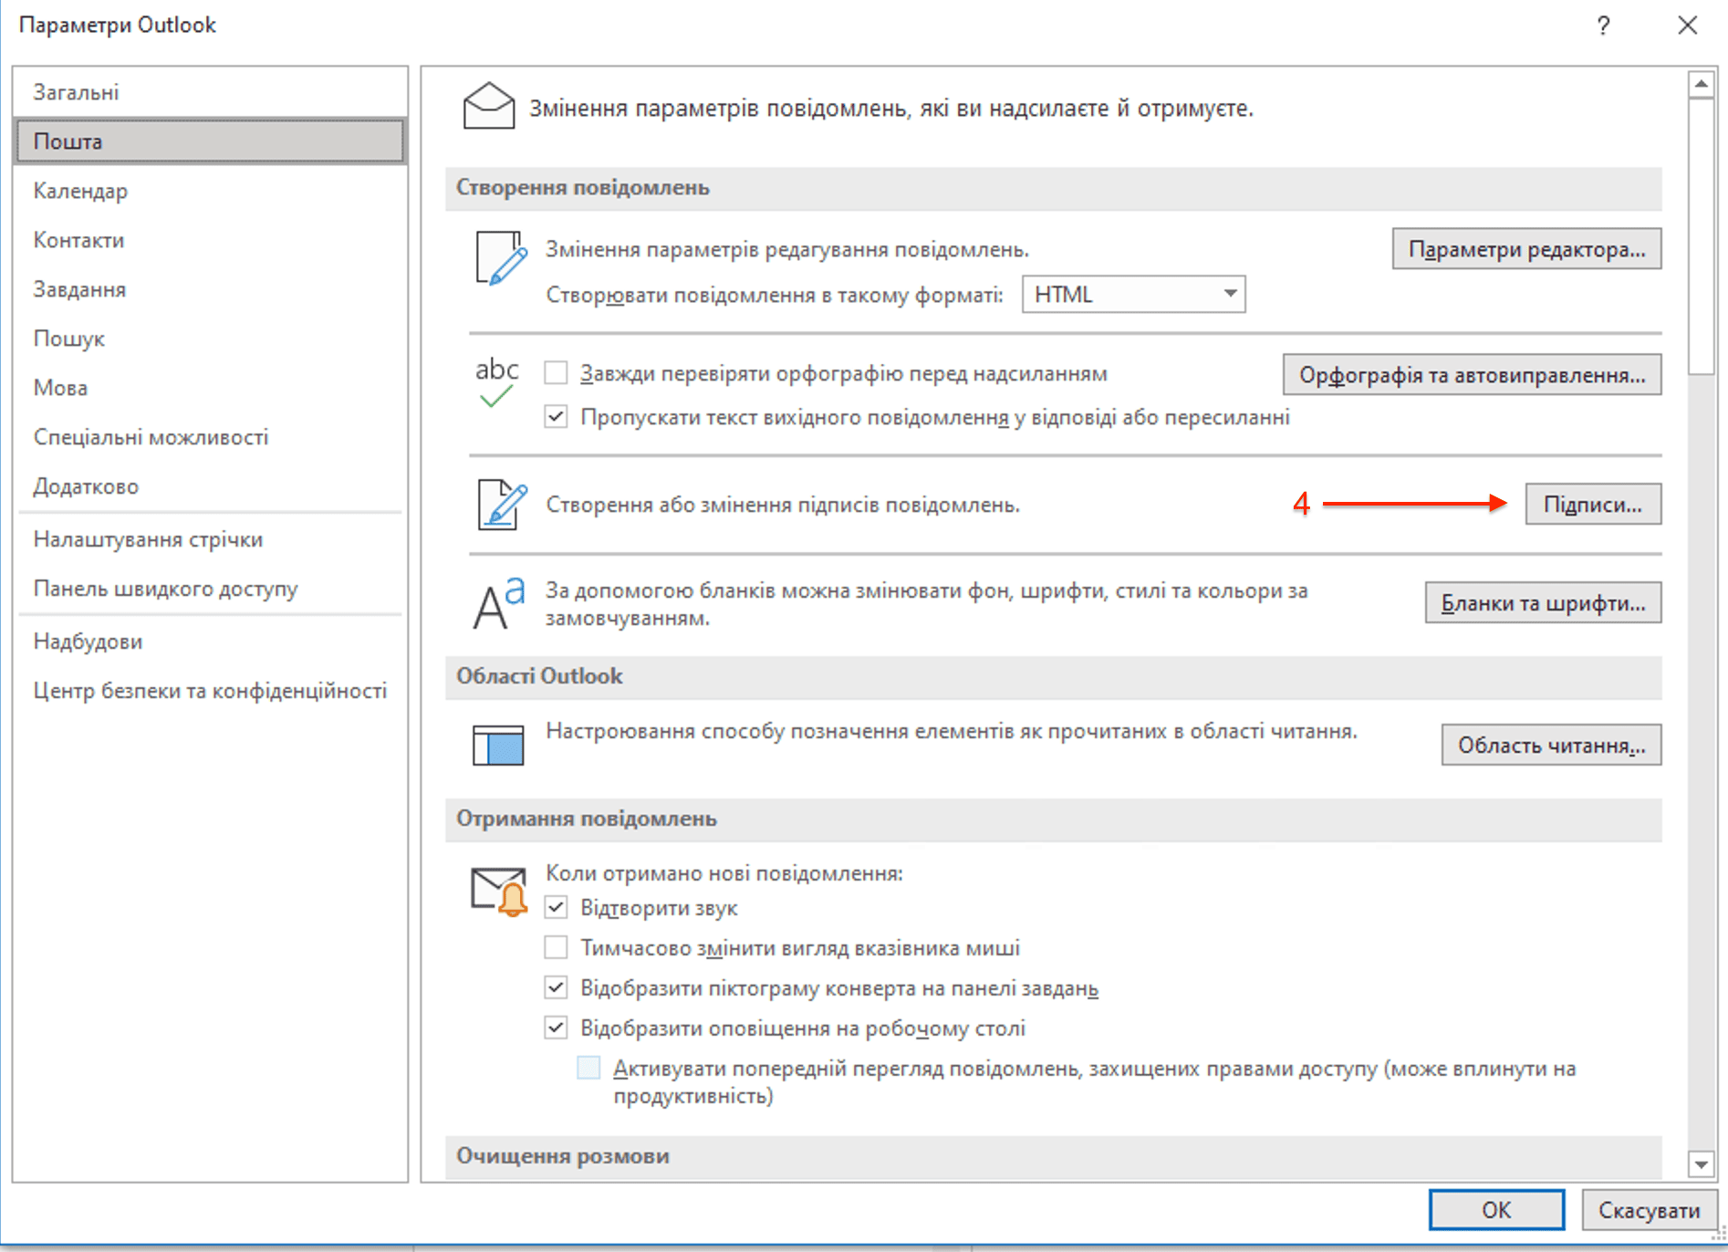Click the edit message pencil icon
Viewport: 1728px width, 1252px height.
(x=501, y=259)
